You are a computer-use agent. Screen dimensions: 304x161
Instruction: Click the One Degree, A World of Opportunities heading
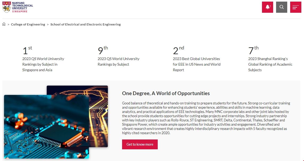(166, 93)
